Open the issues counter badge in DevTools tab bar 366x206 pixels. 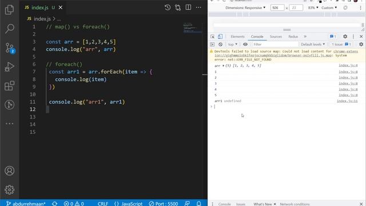click(333, 37)
